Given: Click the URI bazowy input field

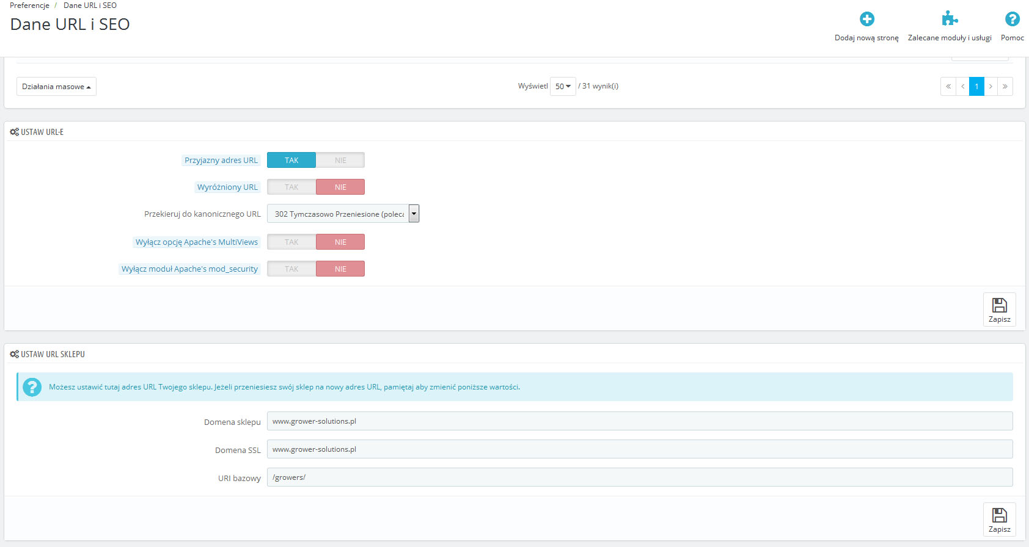Looking at the screenshot, I should tap(640, 477).
